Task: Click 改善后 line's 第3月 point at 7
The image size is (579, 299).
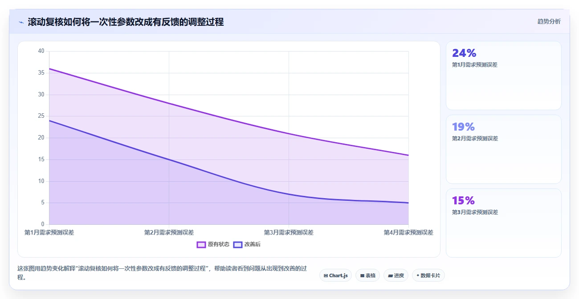Action: pyautogui.click(x=289, y=194)
